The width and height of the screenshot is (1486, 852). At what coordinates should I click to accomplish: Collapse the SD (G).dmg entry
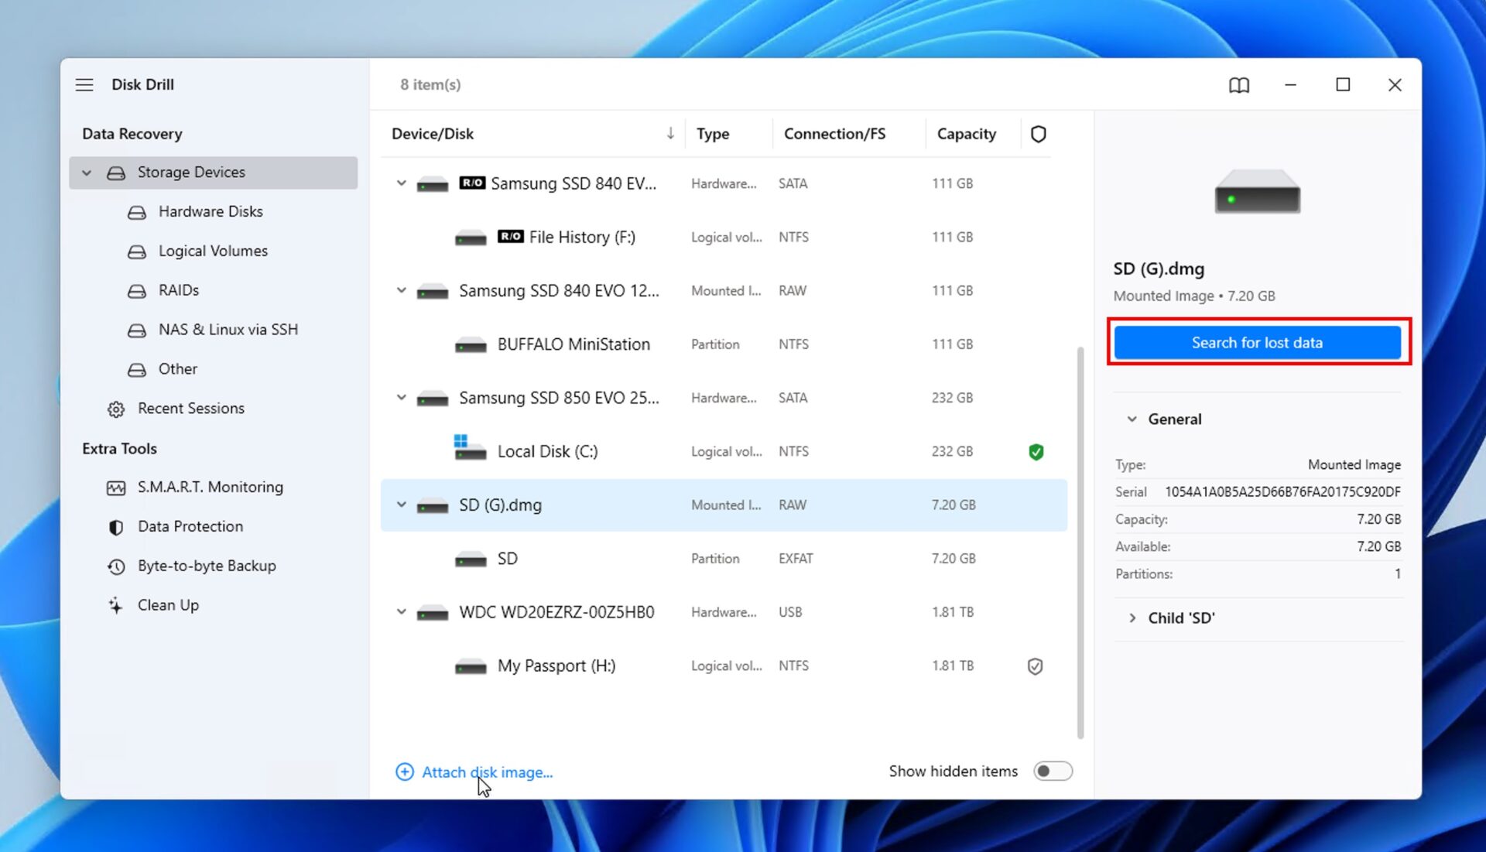click(401, 505)
